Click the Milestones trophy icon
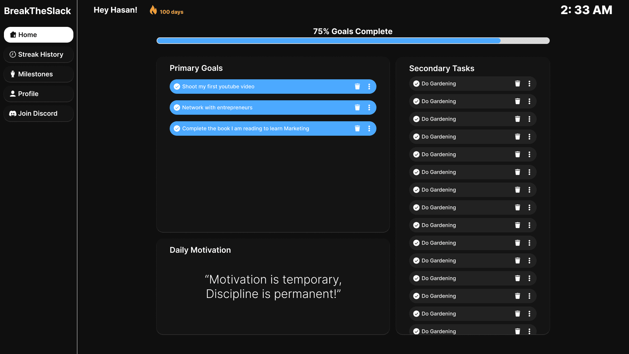The height and width of the screenshot is (354, 629). 13,74
